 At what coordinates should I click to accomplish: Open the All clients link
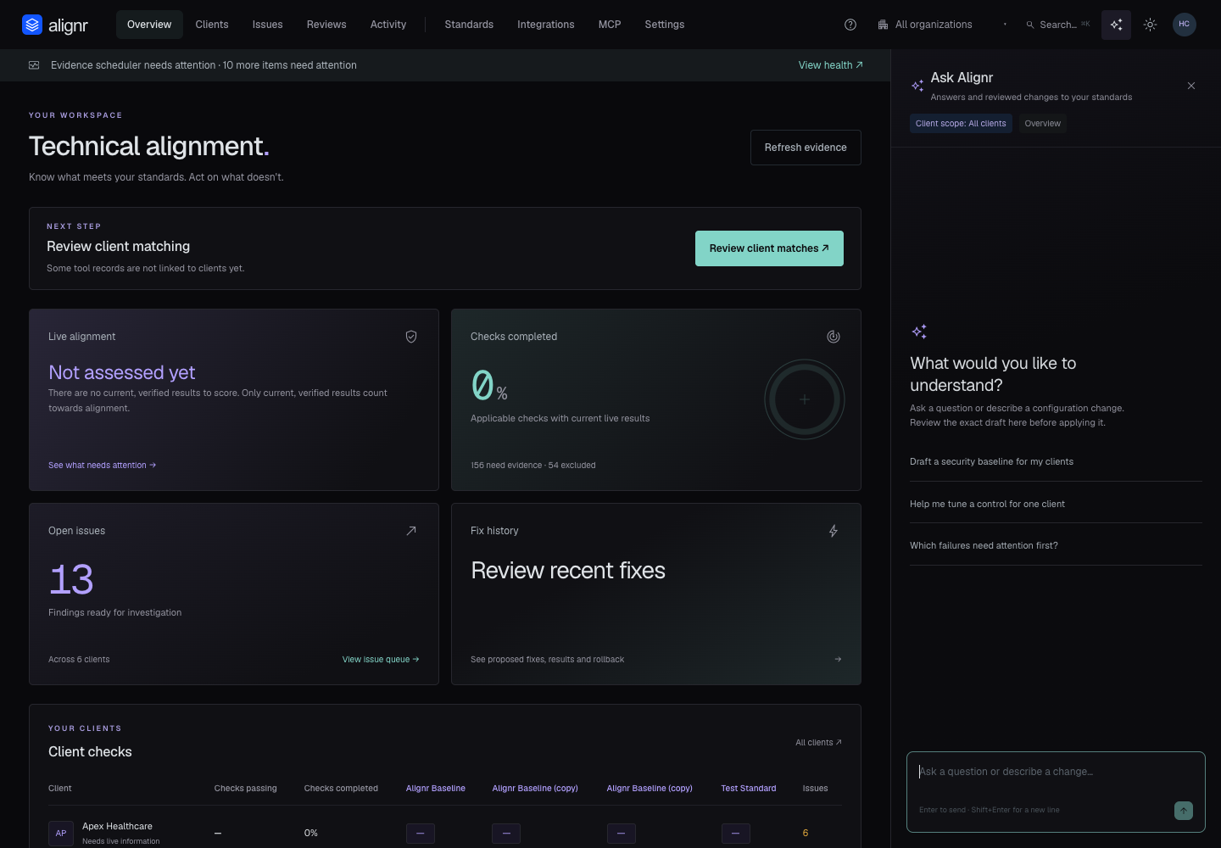point(818,743)
